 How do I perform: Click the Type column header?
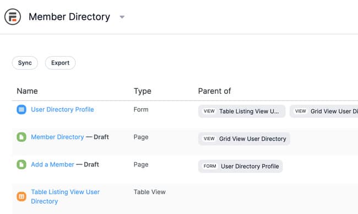click(143, 91)
